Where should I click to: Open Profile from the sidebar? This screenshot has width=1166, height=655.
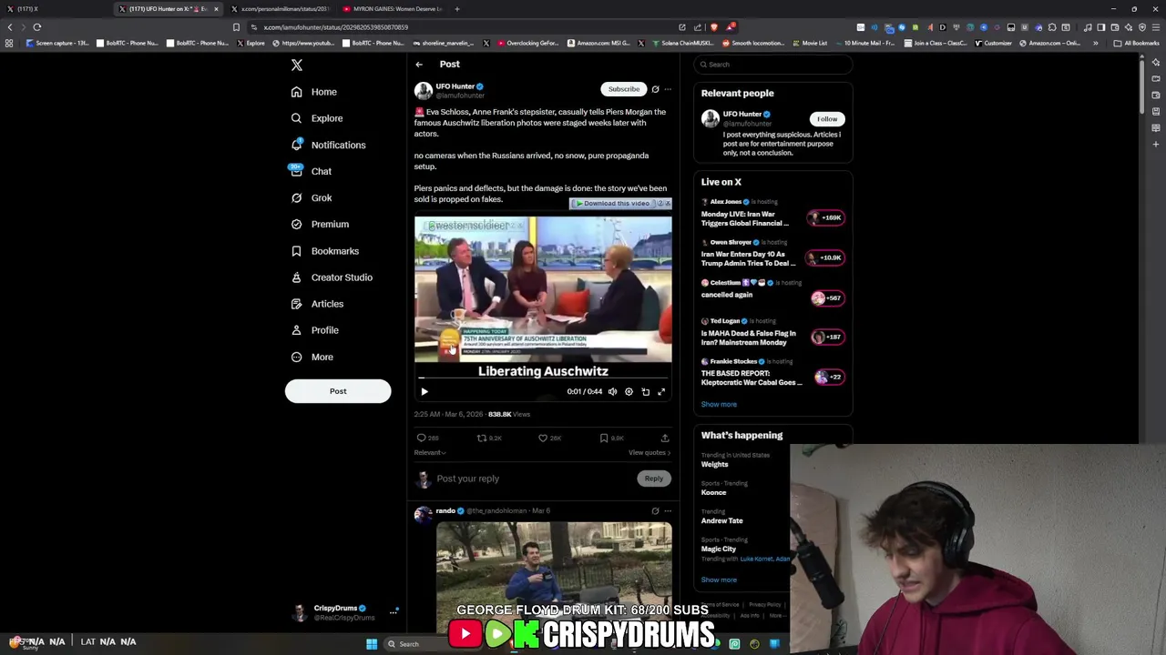pos(314,330)
